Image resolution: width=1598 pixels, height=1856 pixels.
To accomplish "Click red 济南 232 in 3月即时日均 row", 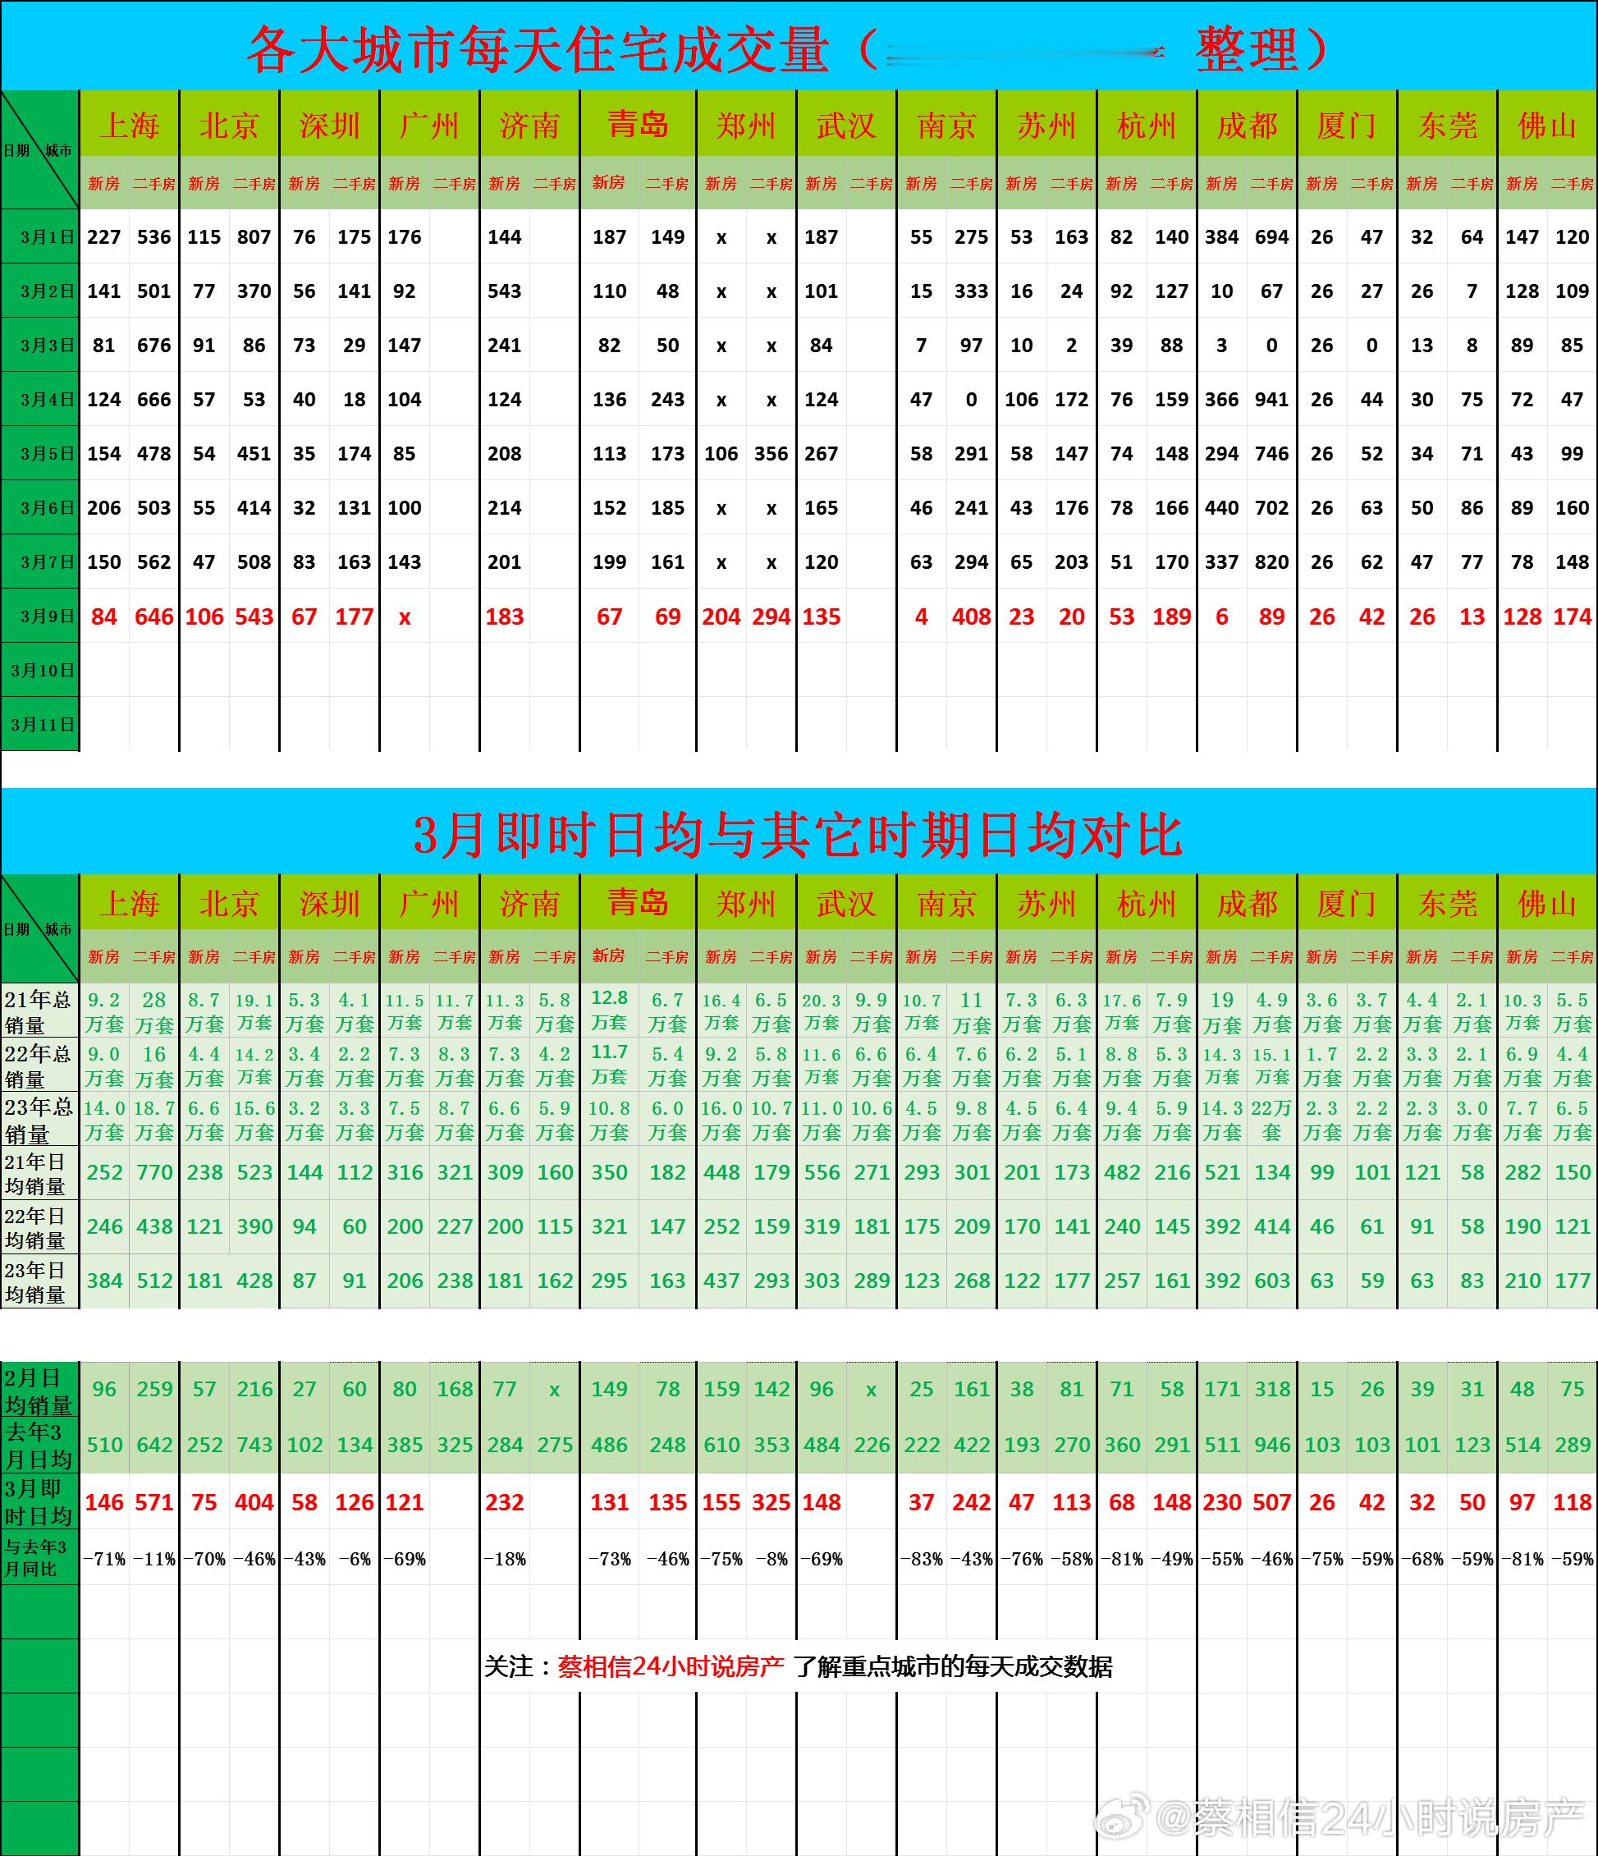I will tap(504, 1502).
